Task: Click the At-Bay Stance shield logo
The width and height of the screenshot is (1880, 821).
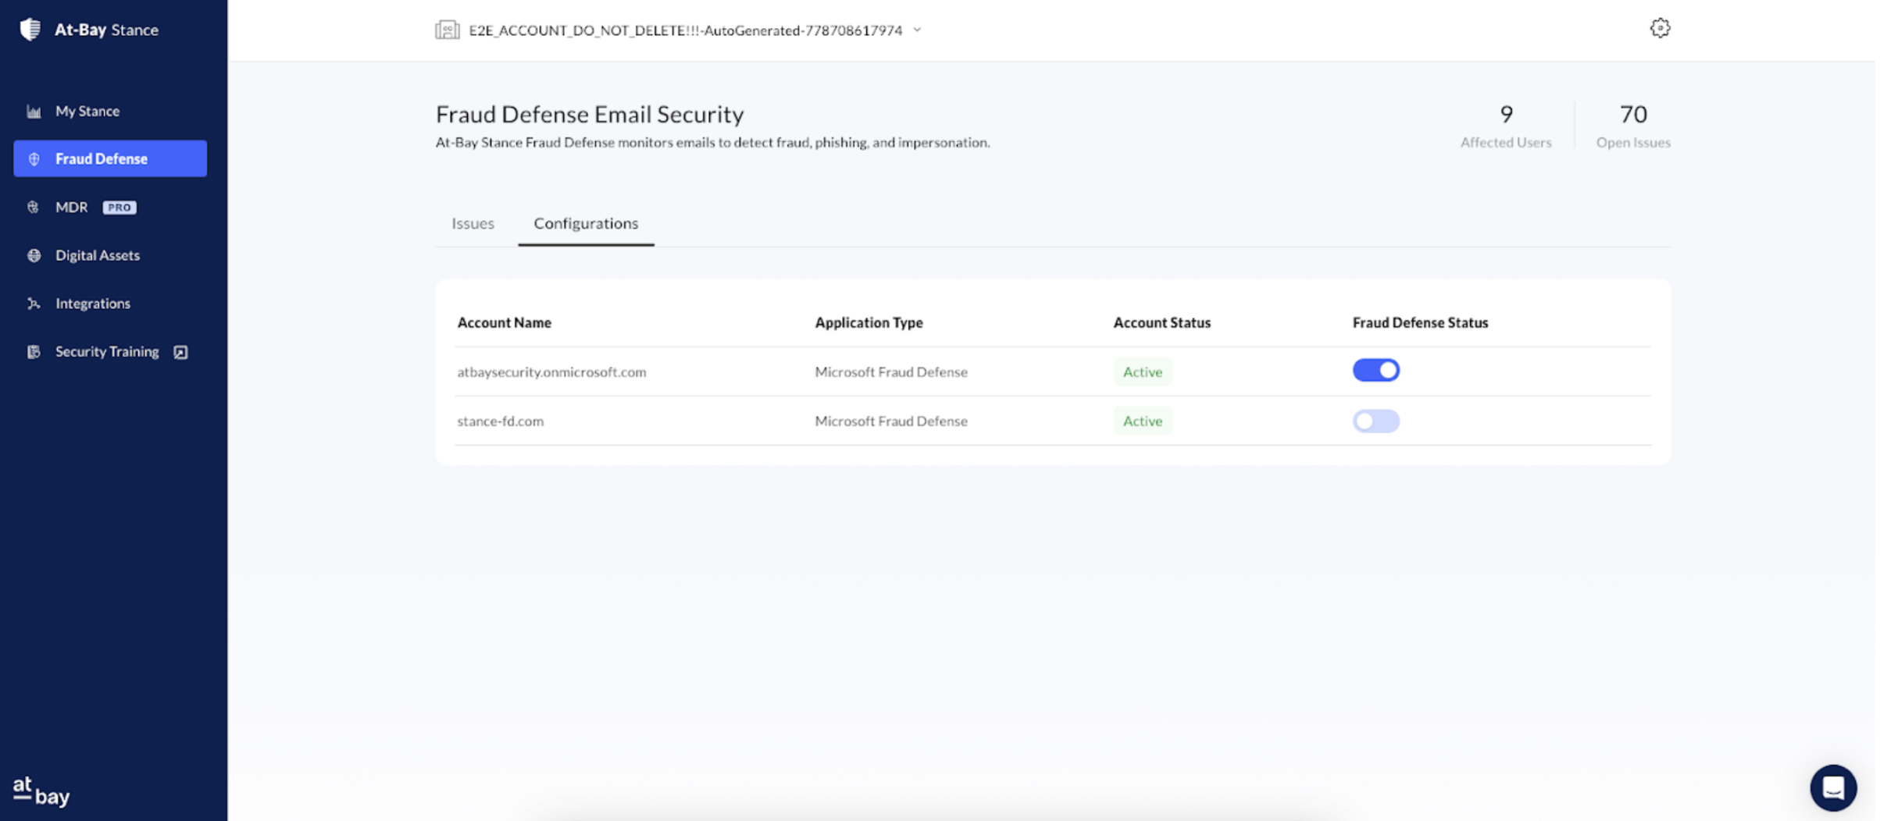Action: point(30,30)
